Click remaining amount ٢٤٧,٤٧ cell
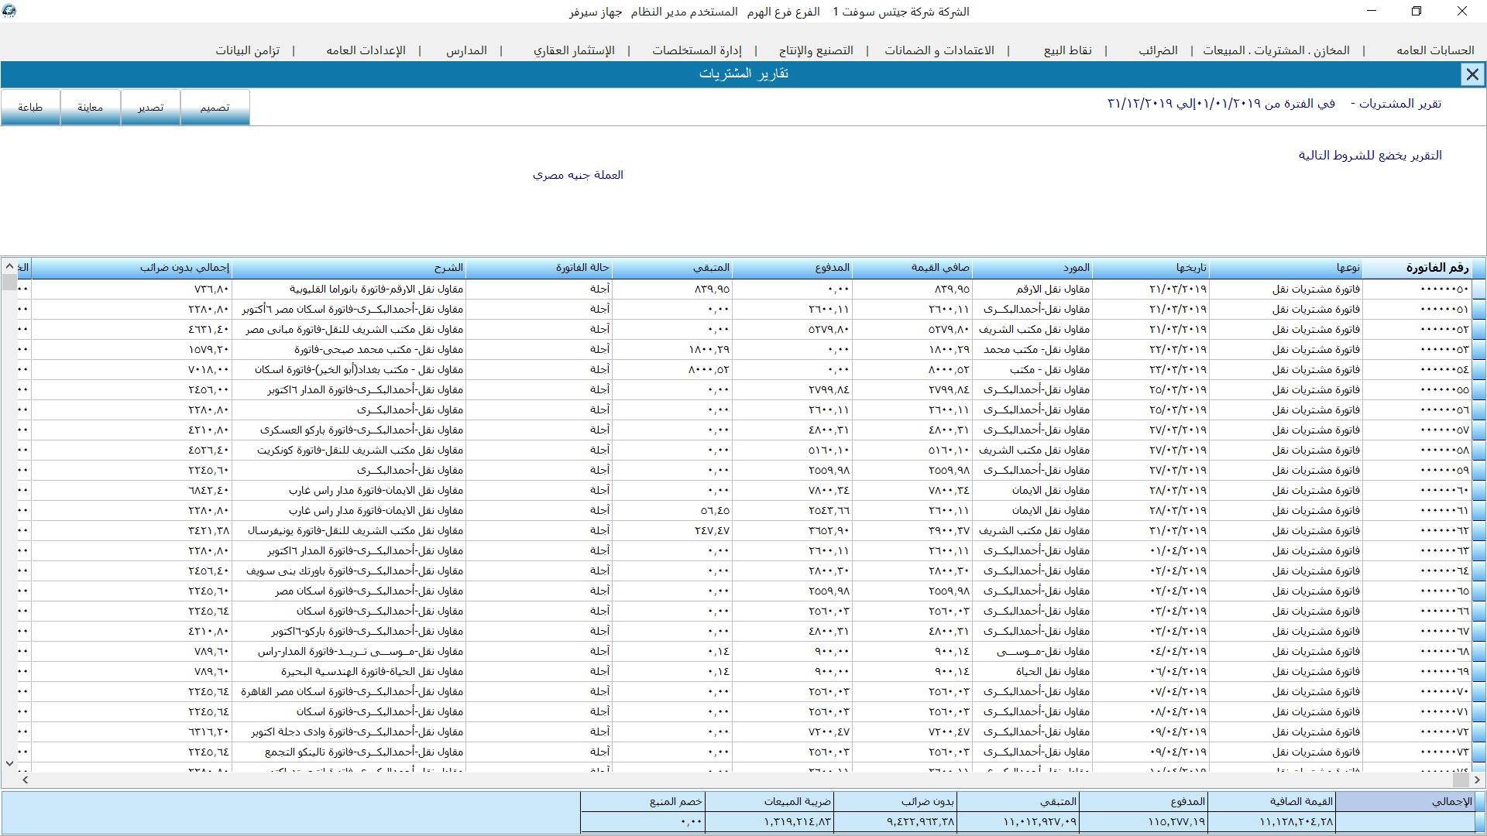 tap(671, 530)
